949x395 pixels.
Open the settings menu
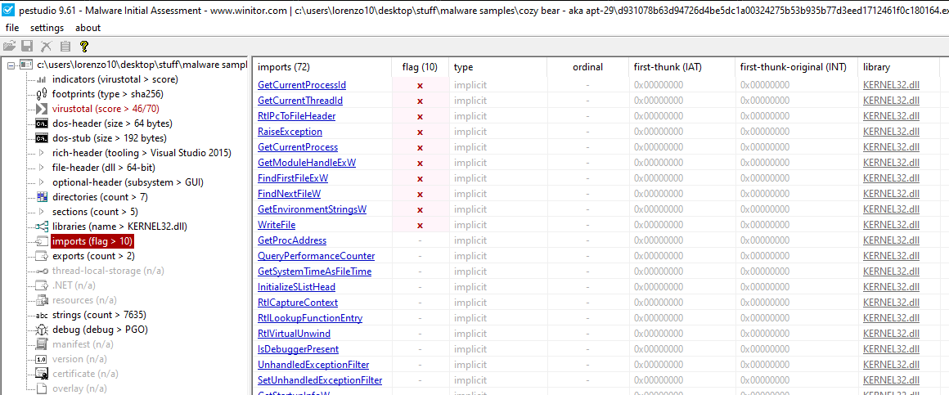tap(47, 28)
